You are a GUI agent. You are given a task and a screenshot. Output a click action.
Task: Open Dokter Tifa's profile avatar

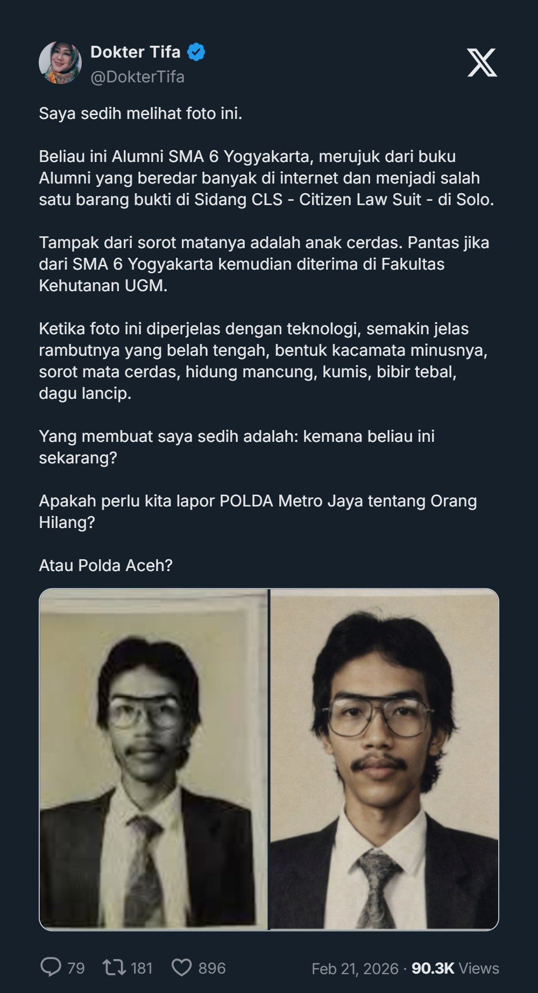pyautogui.click(x=60, y=62)
